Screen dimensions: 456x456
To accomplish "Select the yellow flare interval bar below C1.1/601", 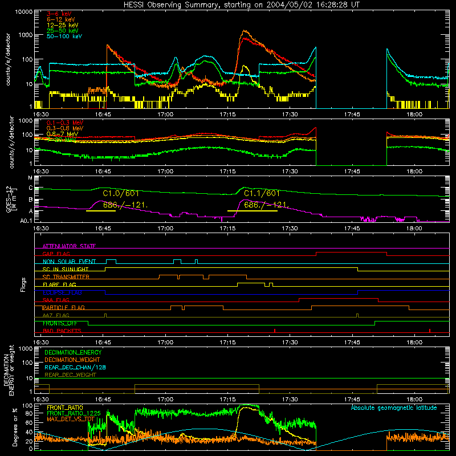I will tap(253, 211).
